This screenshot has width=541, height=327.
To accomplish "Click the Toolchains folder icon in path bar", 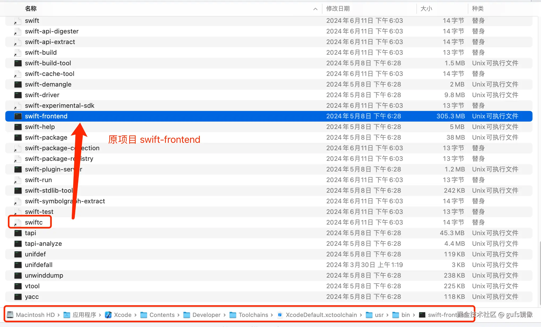I will click(x=233, y=315).
